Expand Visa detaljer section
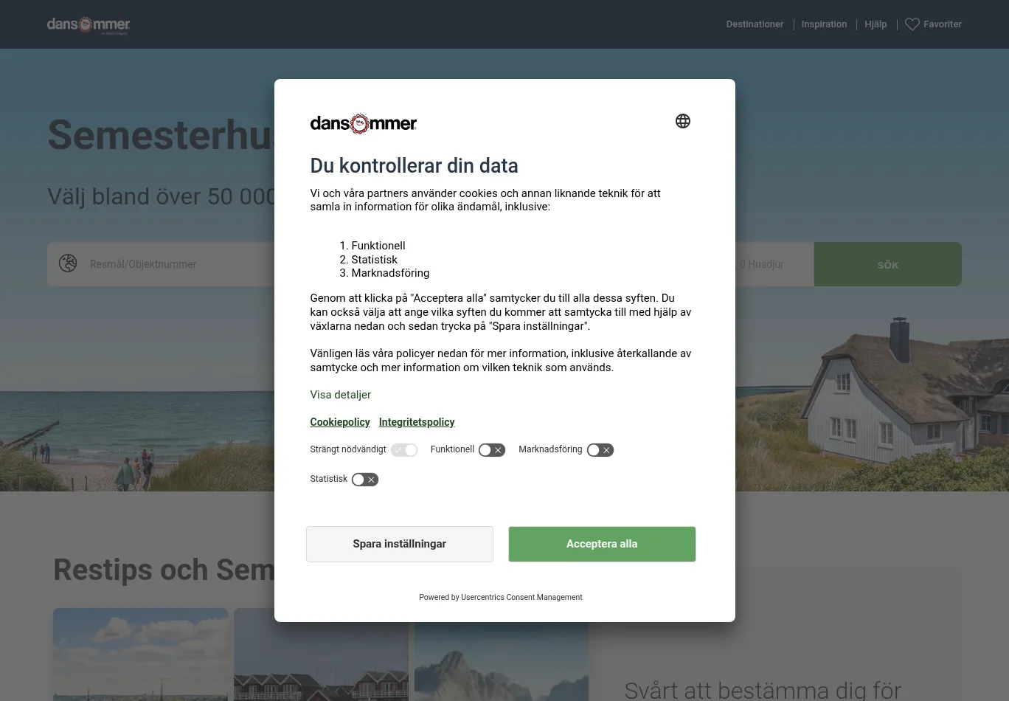This screenshot has height=701, width=1009. point(340,395)
